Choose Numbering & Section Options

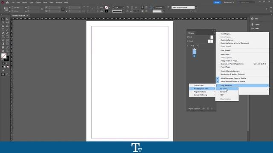243,74
